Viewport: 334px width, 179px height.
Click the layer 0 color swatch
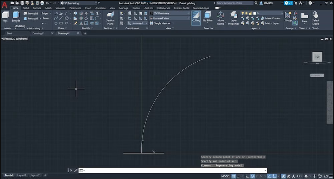point(254,13)
